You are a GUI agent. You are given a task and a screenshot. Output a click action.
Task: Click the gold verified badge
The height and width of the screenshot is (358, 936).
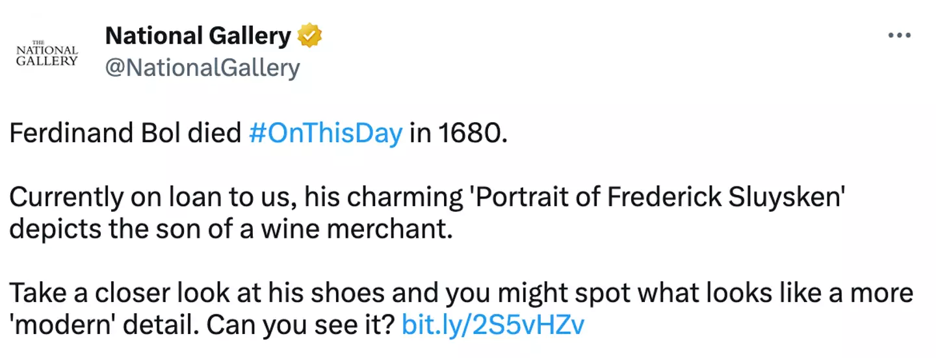click(x=310, y=36)
